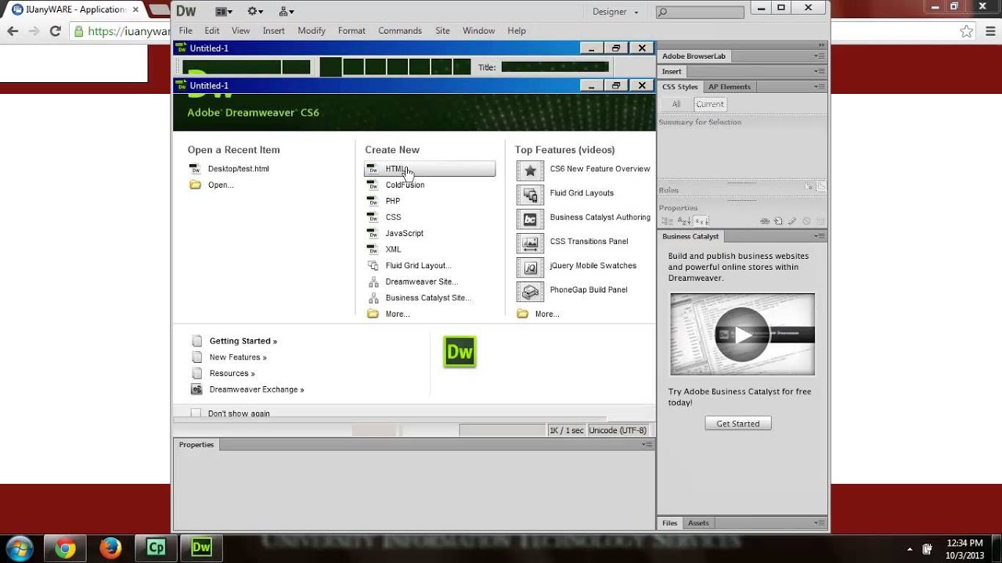Click the PhoneGap Build Panel icon

point(530,291)
